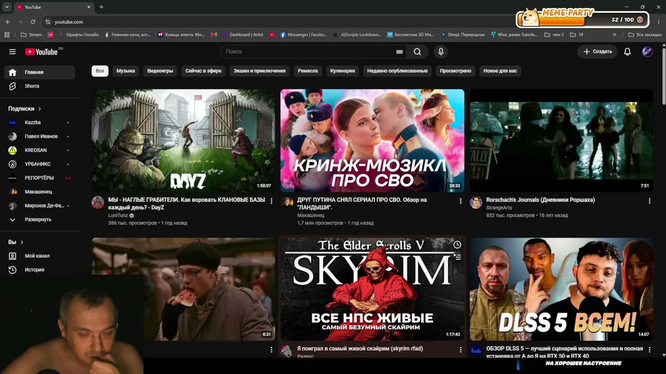This screenshot has width=666, height=374.
Task: Open the StrangeArts channel avatar
Action: click(x=476, y=203)
